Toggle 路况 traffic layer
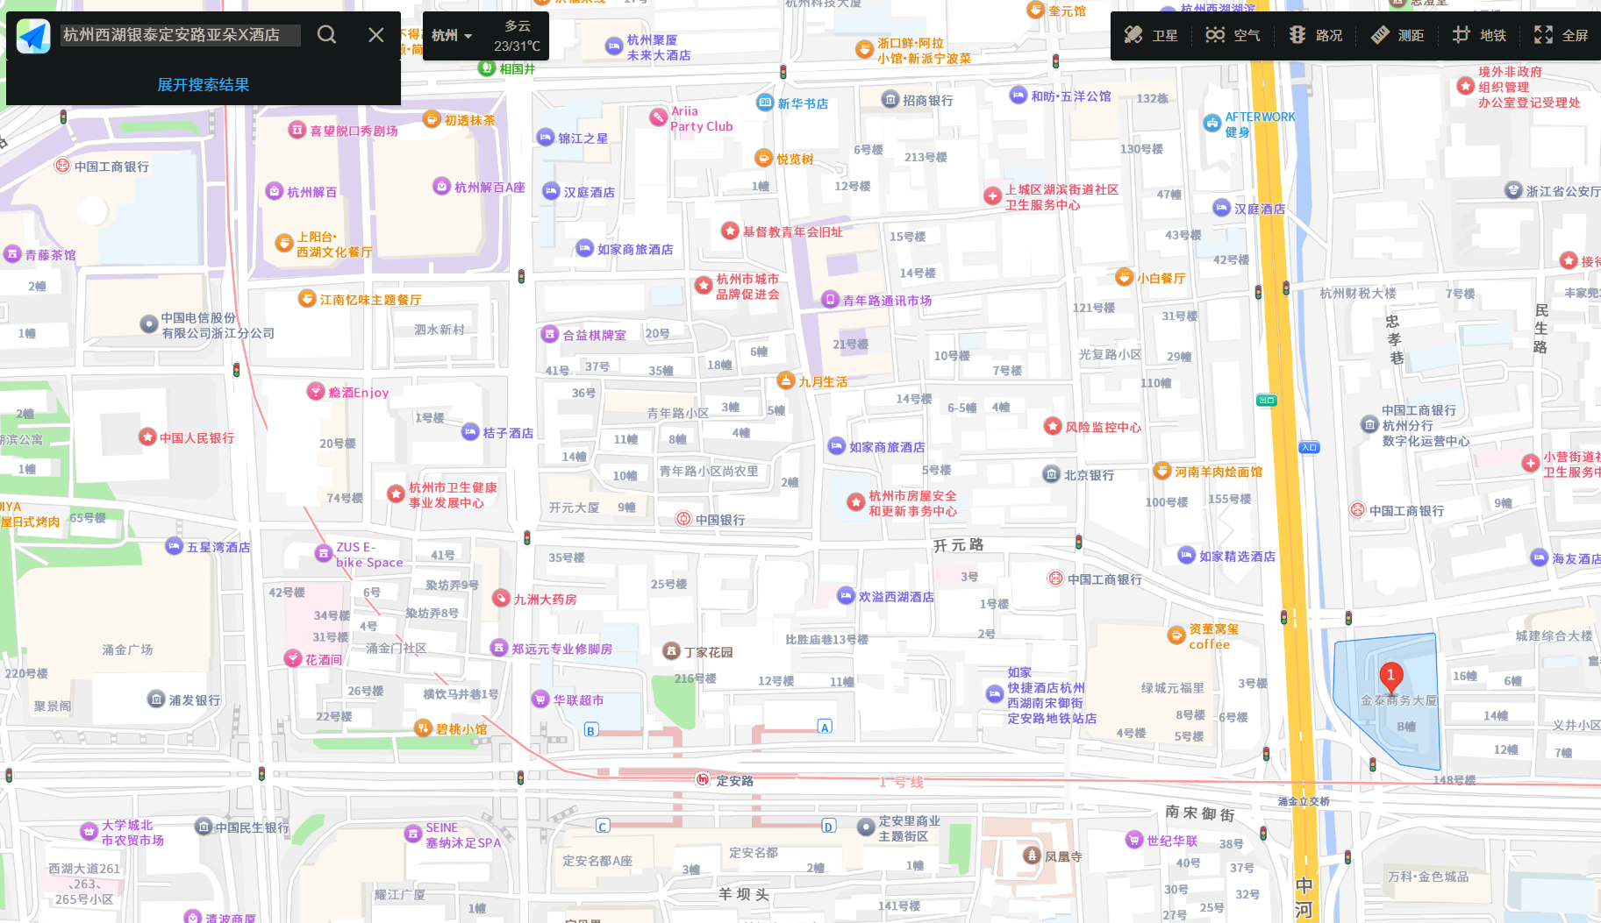The width and height of the screenshot is (1601, 923). (x=1315, y=35)
